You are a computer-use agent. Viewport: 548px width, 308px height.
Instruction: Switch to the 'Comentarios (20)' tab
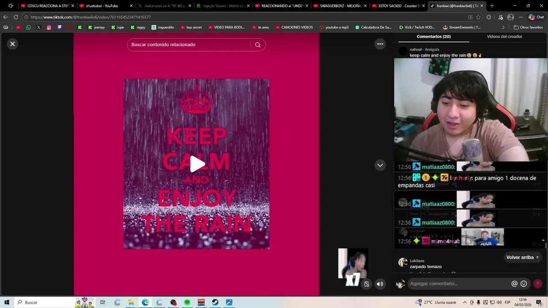tap(433, 36)
